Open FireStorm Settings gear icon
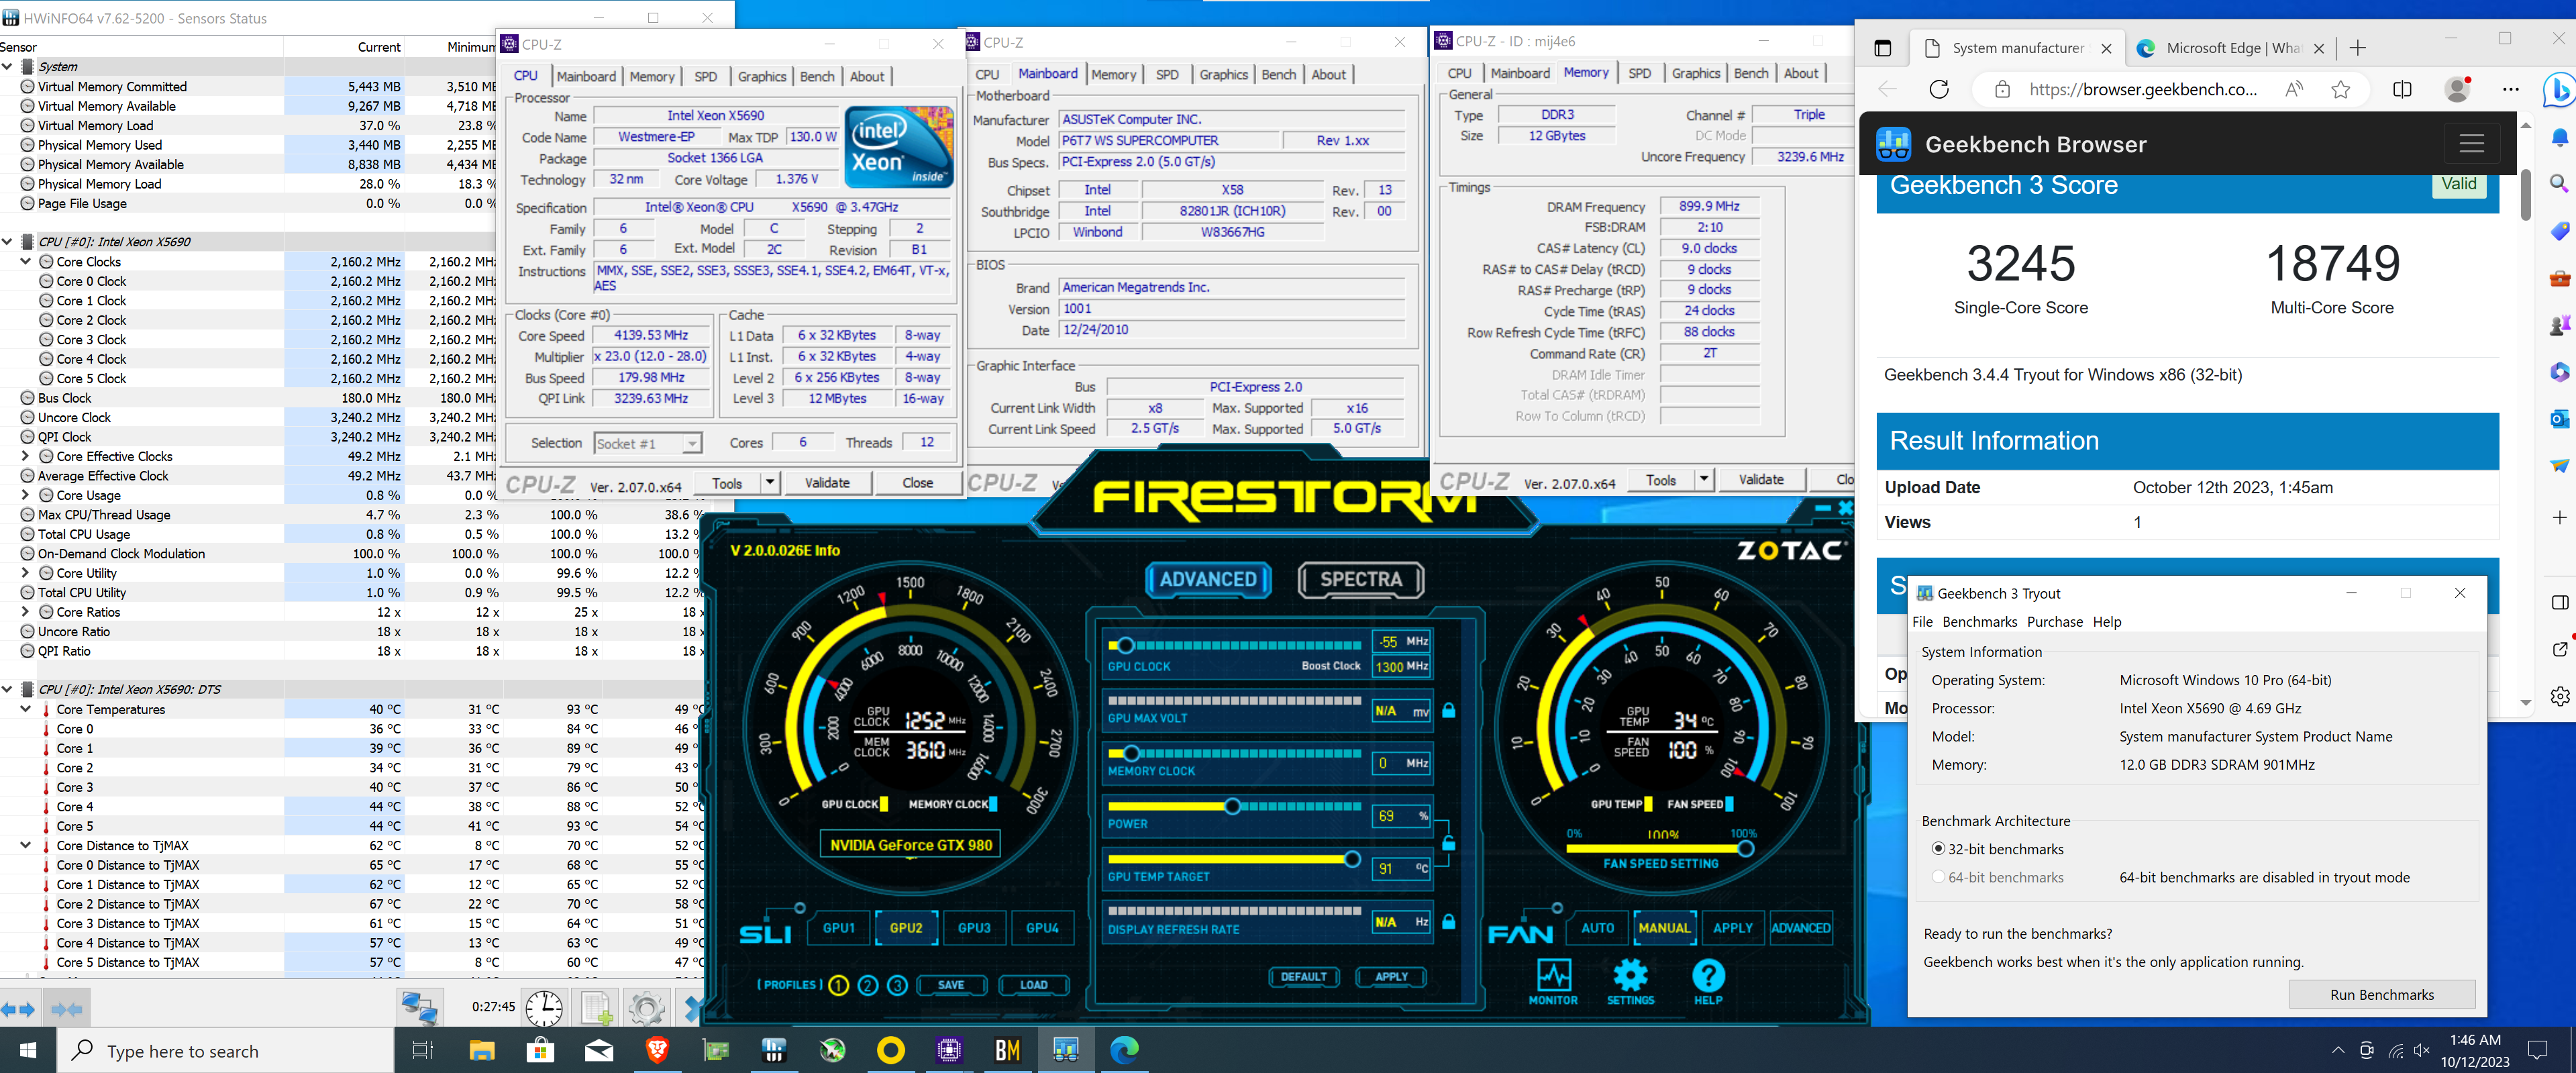2576x1073 pixels. point(1630,982)
